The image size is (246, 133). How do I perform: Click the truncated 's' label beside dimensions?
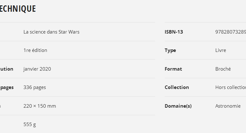click(1, 106)
